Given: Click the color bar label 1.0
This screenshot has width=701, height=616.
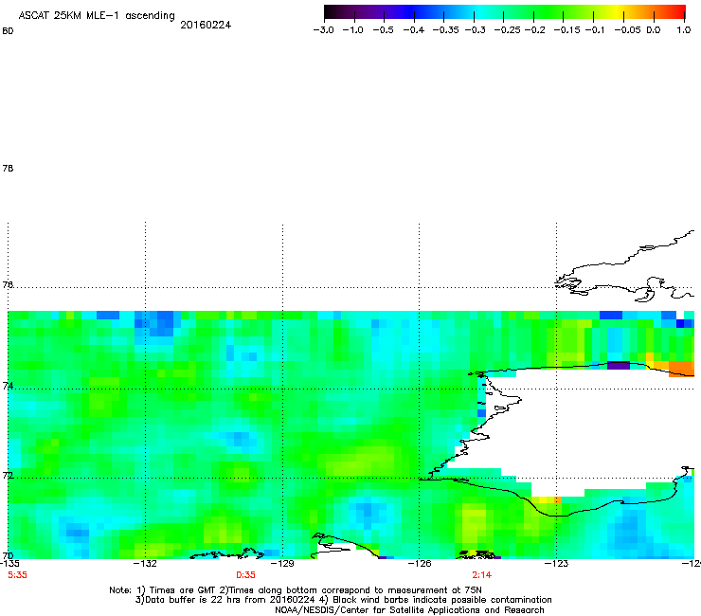Looking at the screenshot, I should coord(684,30).
